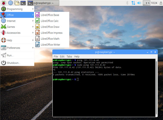Click the CPU usage monitor in panel
Screen dimensions: 163x120
(146, 3)
